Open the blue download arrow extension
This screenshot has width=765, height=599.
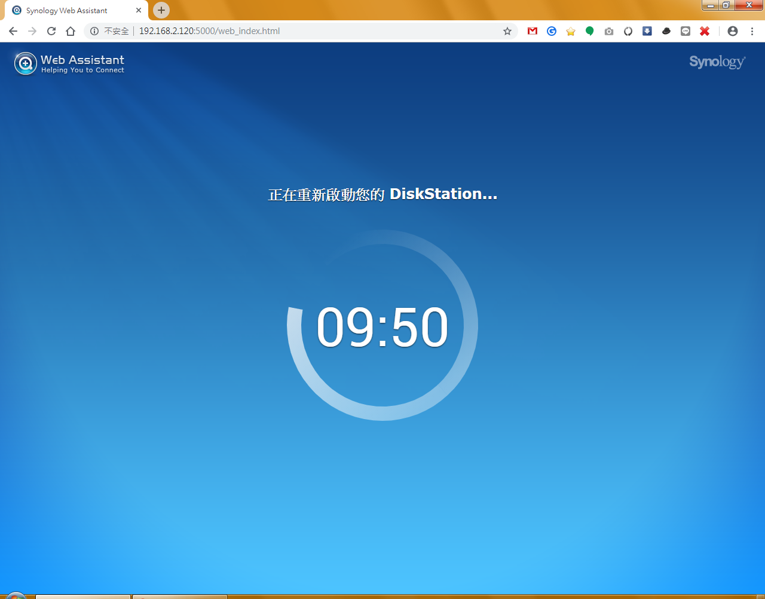(x=647, y=31)
